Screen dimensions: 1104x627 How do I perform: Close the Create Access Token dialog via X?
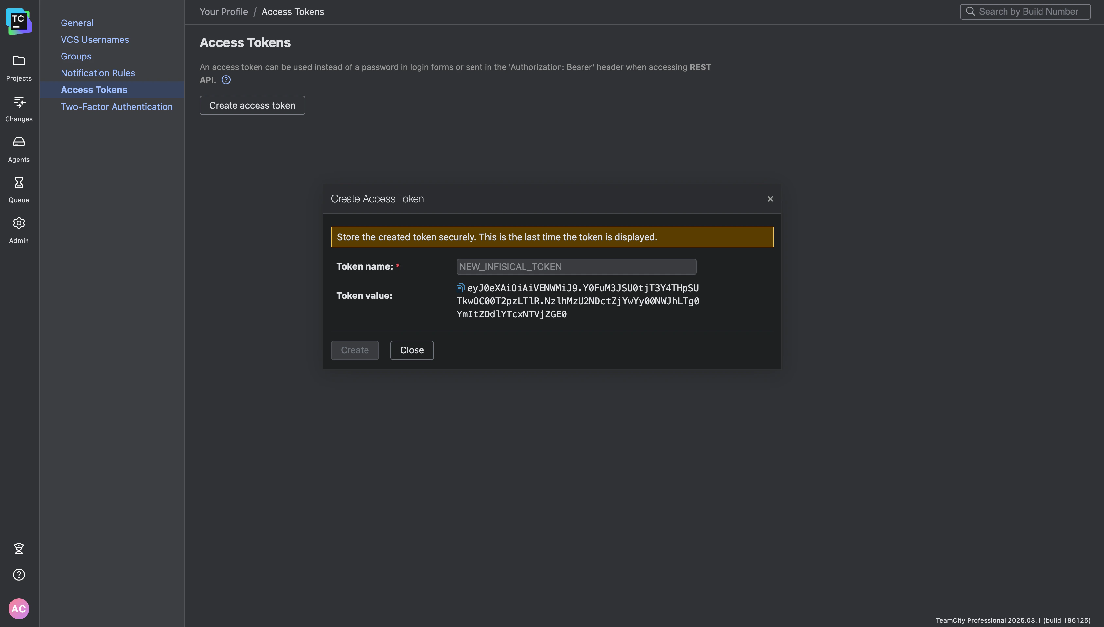tap(770, 199)
